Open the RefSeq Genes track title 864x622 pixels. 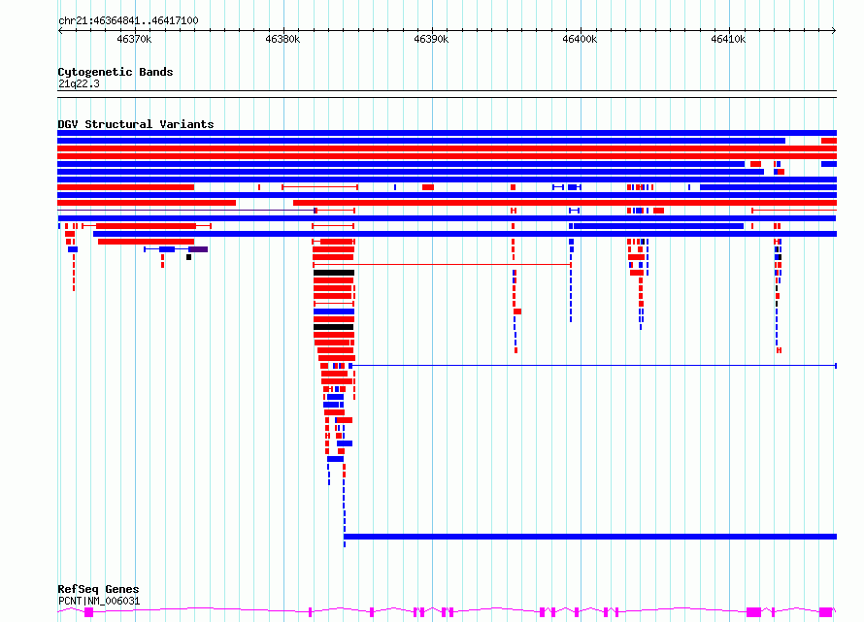(x=98, y=589)
